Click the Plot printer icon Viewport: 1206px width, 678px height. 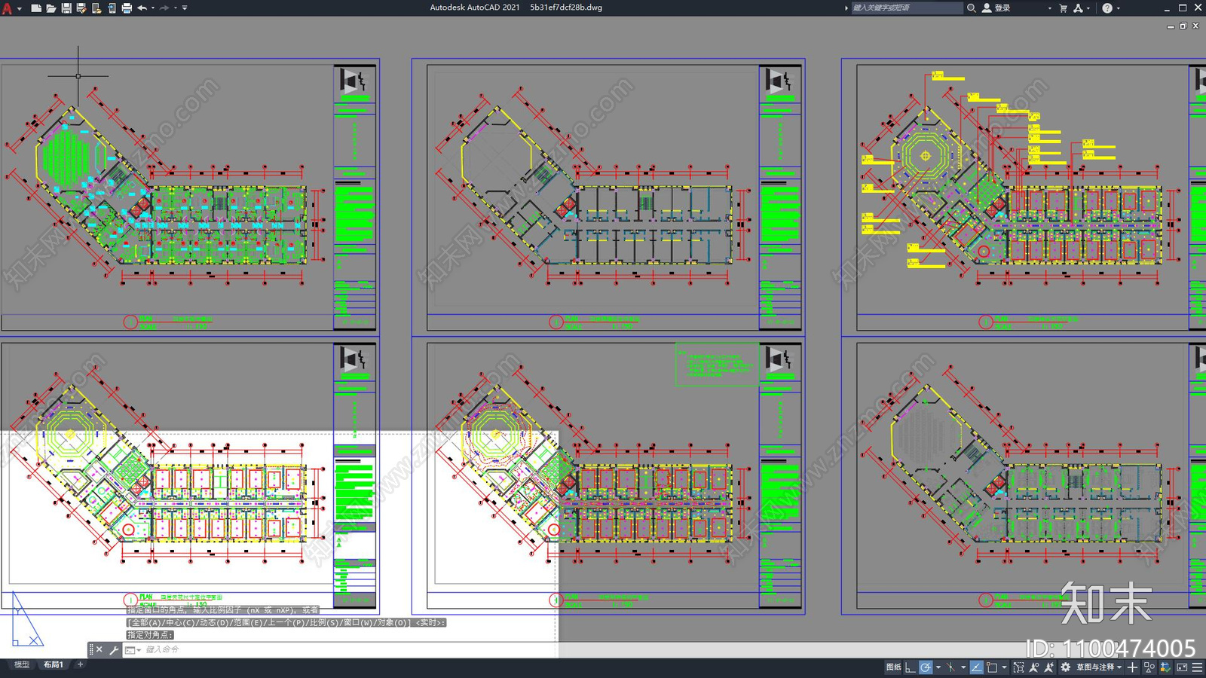127,8
